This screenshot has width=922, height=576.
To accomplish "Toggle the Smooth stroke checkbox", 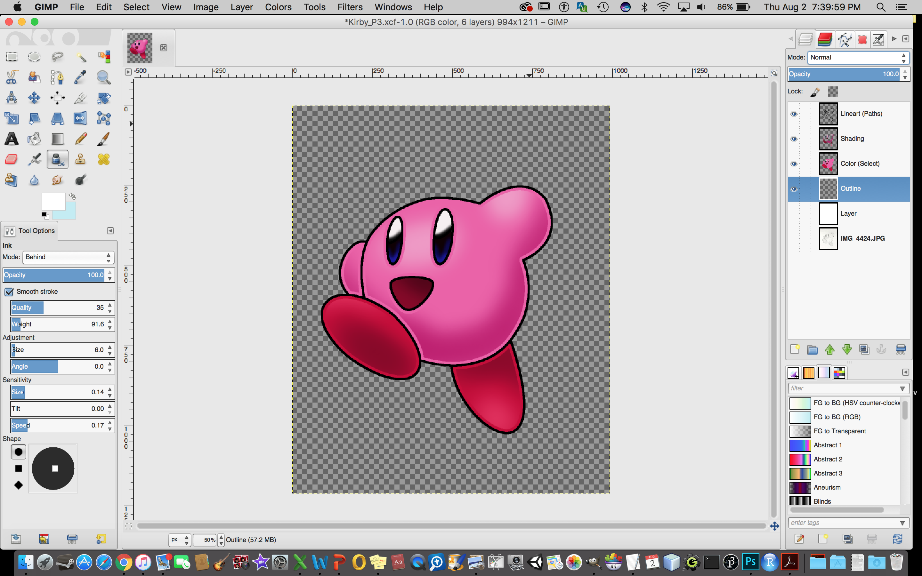I will (9, 292).
